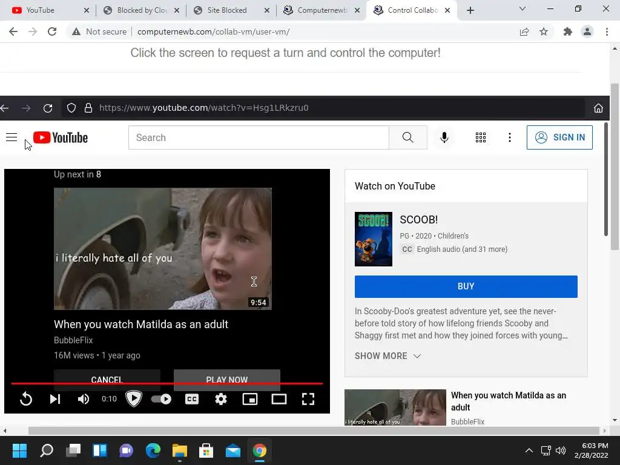This screenshot has width=620, height=465.
Task: Mute the video with the speaker icon
Action: [x=84, y=399]
